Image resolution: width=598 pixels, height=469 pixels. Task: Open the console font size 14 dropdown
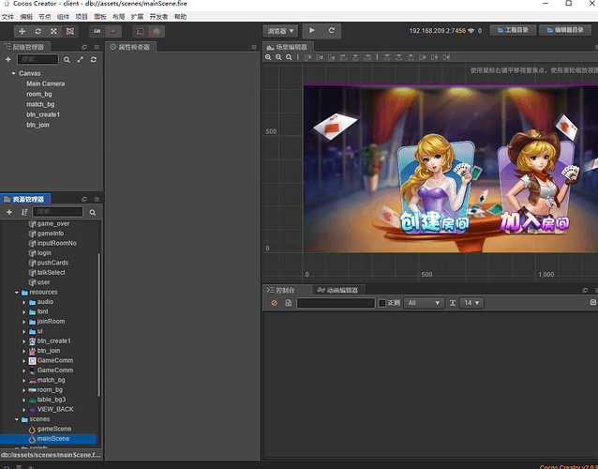pyautogui.click(x=471, y=303)
